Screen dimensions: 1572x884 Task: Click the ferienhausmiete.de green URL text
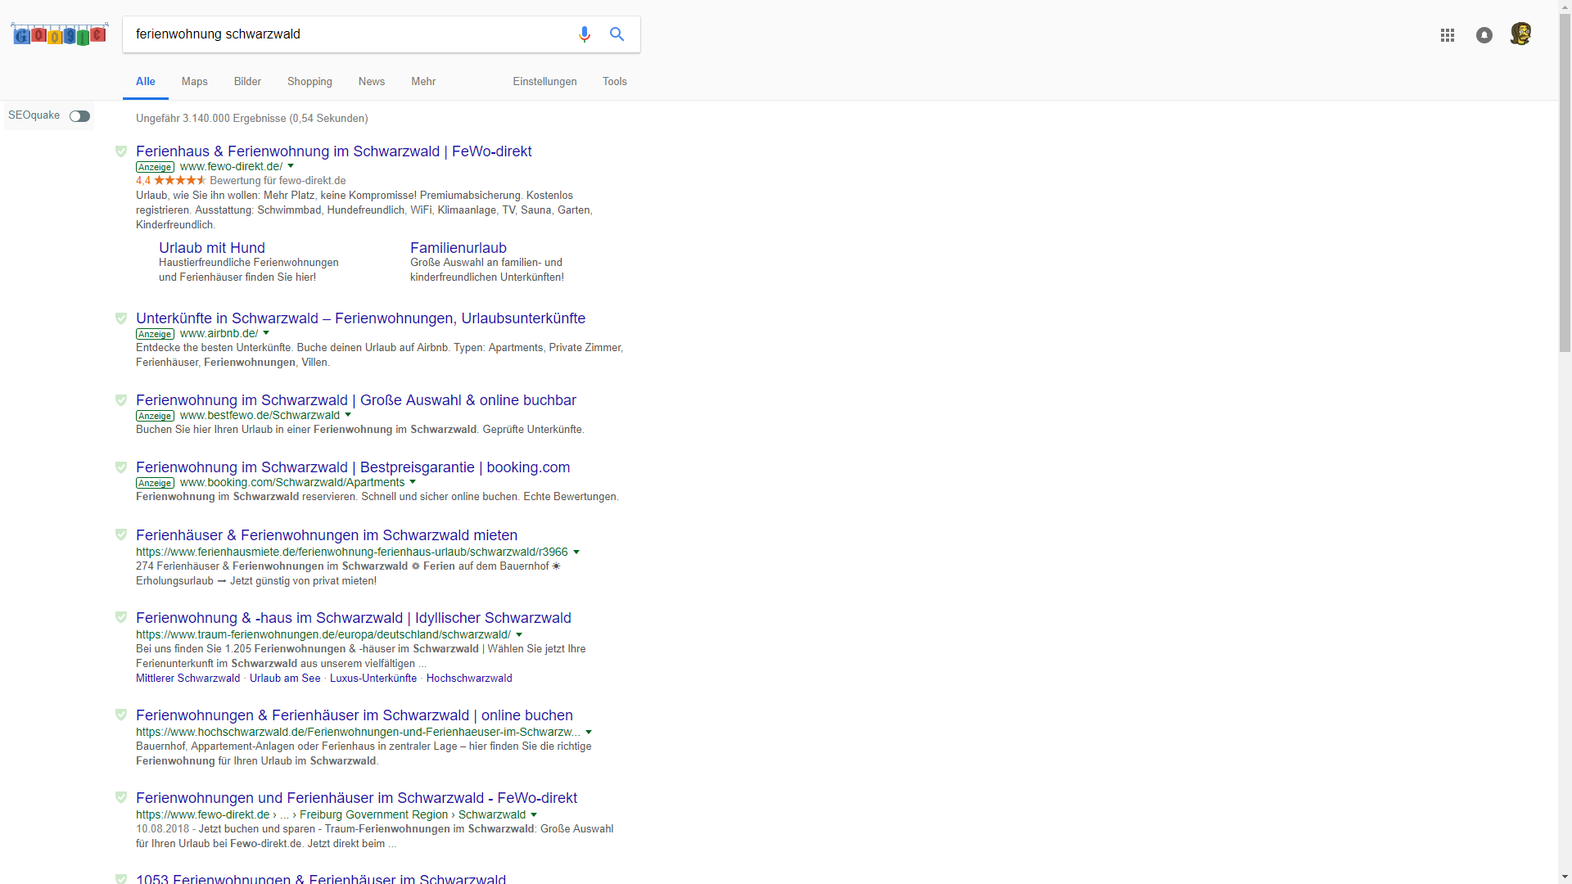click(x=352, y=552)
